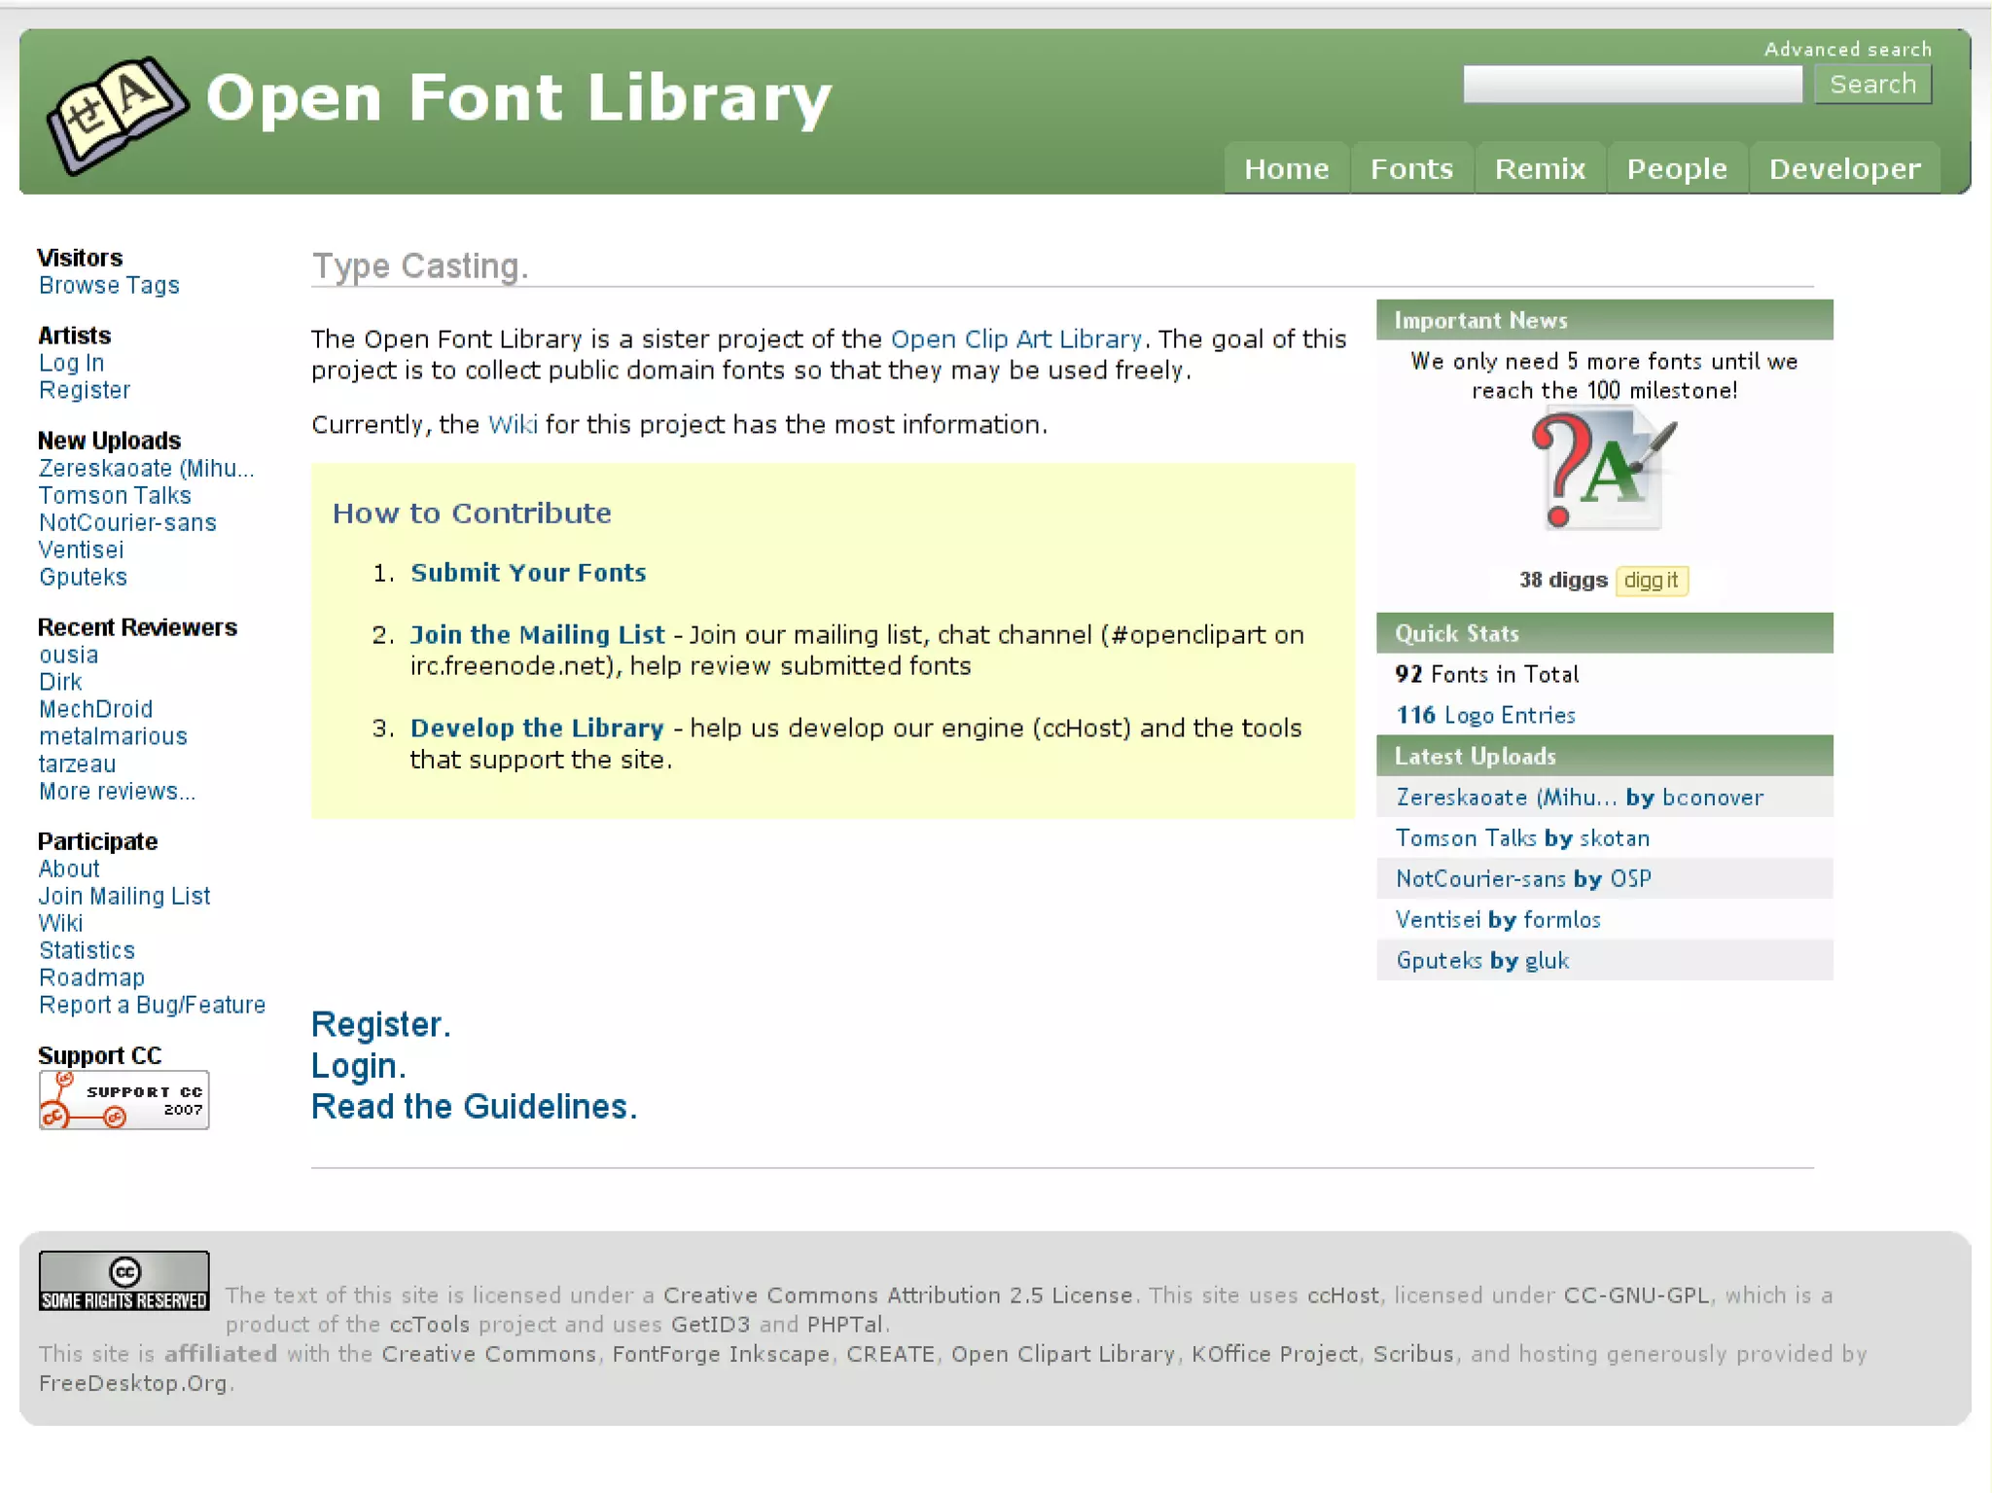Open the Open Clip Art Library link
The width and height of the screenshot is (1992, 1493).
click(1014, 339)
